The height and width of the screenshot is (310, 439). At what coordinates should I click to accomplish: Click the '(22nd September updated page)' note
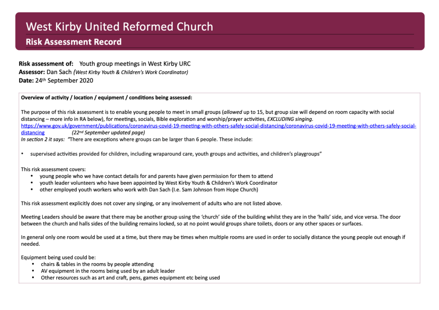[x=108, y=133]
